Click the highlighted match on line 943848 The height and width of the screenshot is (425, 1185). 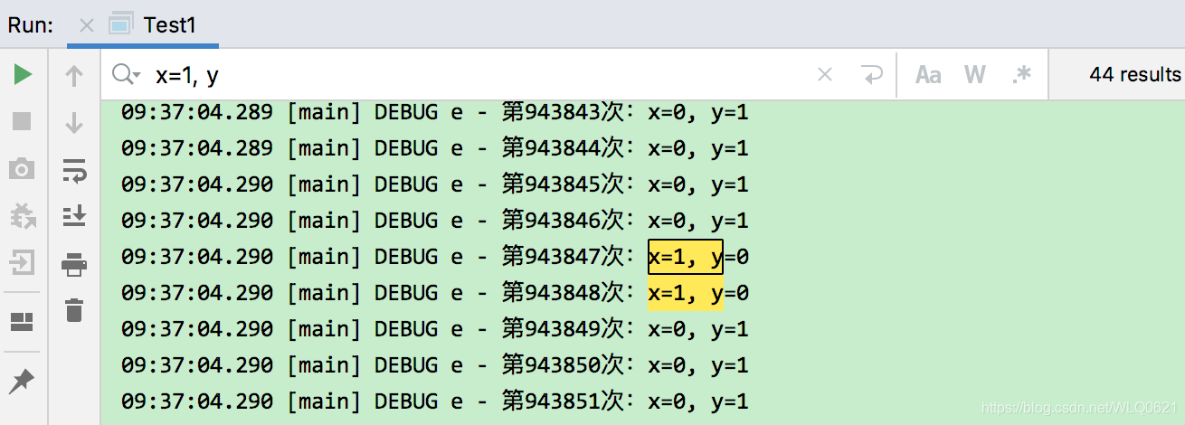tap(685, 293)
